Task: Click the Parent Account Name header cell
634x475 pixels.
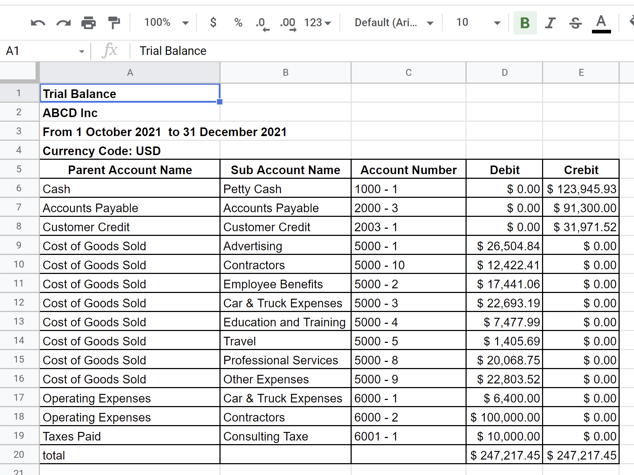Action: [x=130, y=170]
